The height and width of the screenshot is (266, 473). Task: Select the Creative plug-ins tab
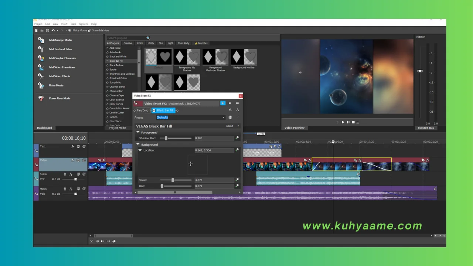(128, 43)
